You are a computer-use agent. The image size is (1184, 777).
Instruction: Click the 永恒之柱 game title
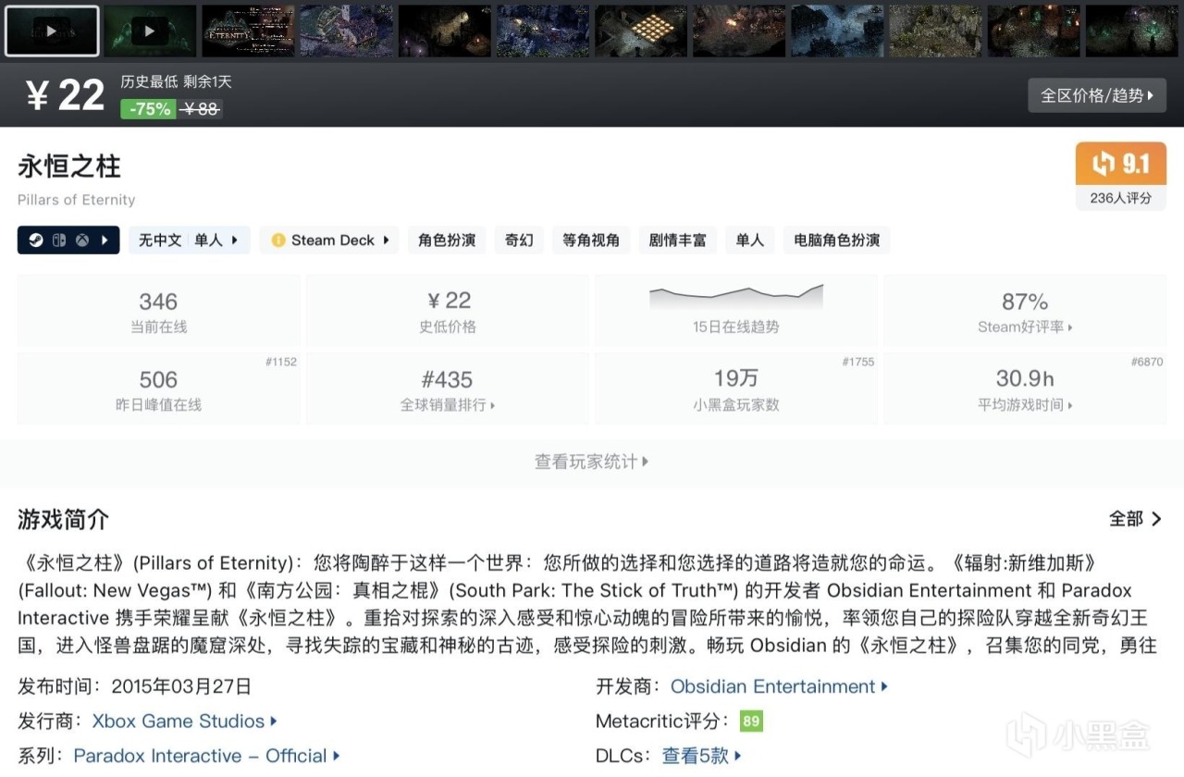pyautogui.click(x=69, y=166)
